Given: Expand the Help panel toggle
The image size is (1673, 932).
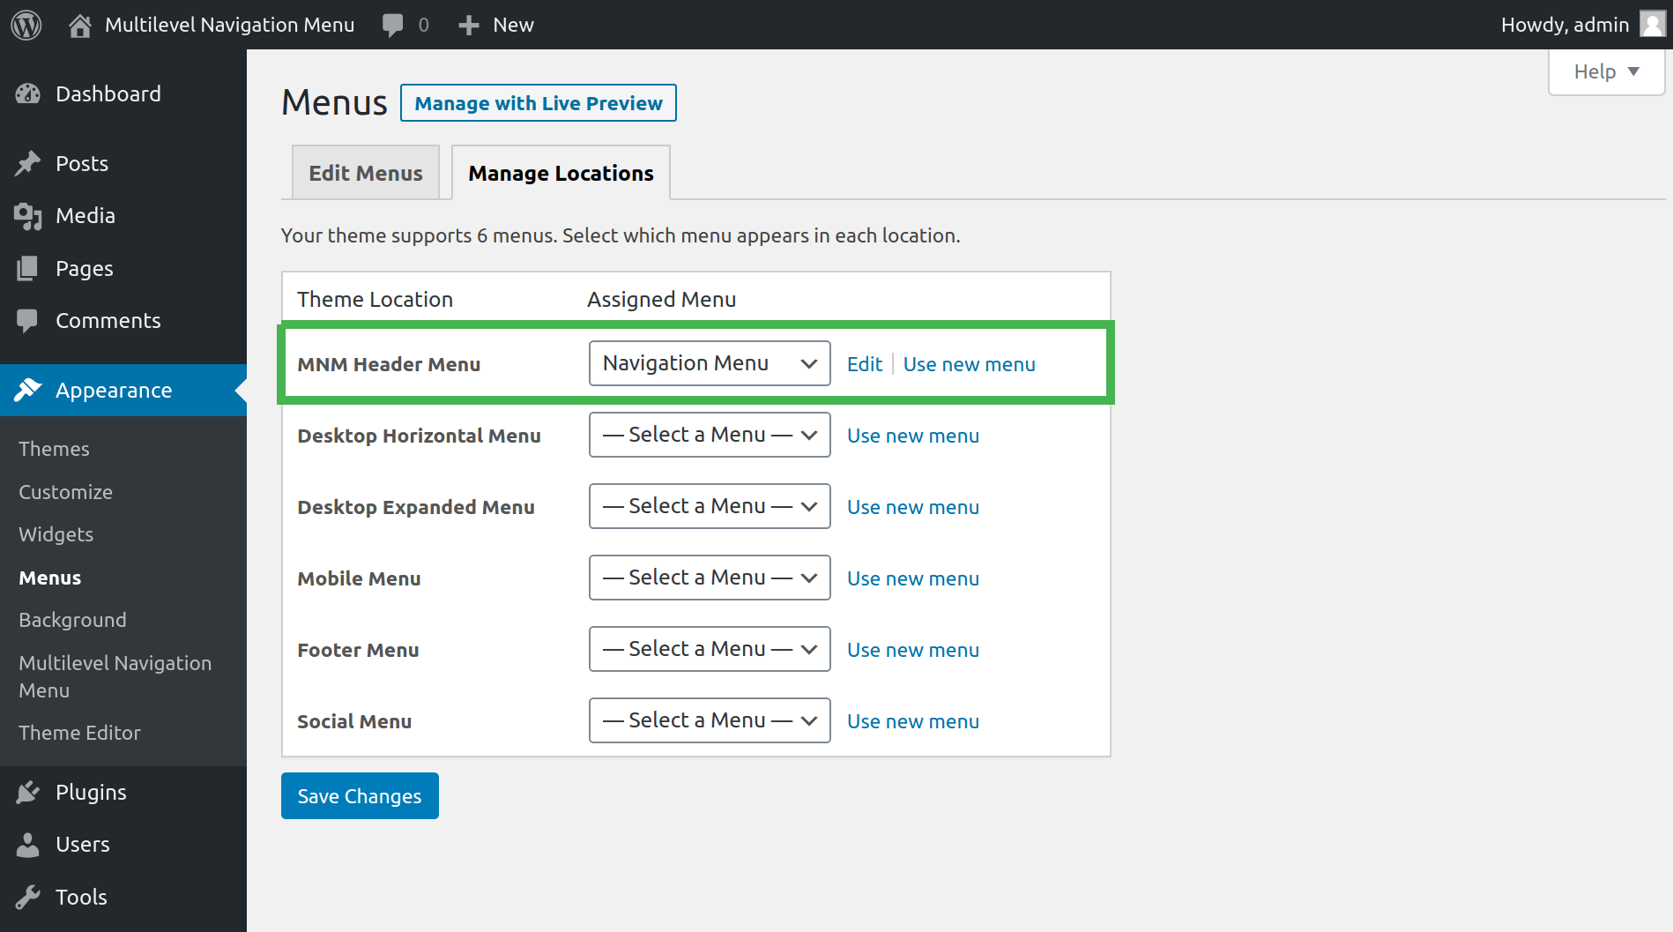Looking at the screenshot, I should coord(1606,71).
